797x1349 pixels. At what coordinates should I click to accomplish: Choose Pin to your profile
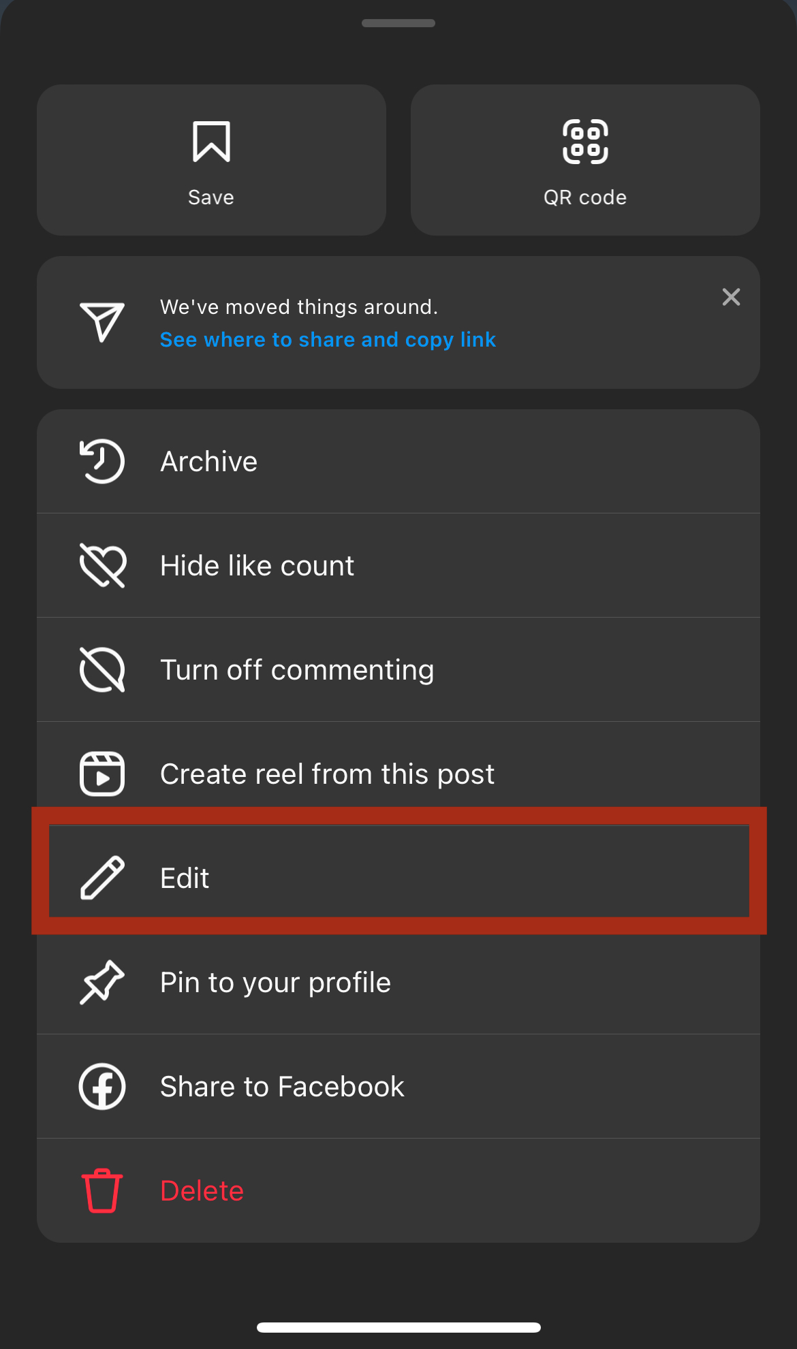click(275, 983)
